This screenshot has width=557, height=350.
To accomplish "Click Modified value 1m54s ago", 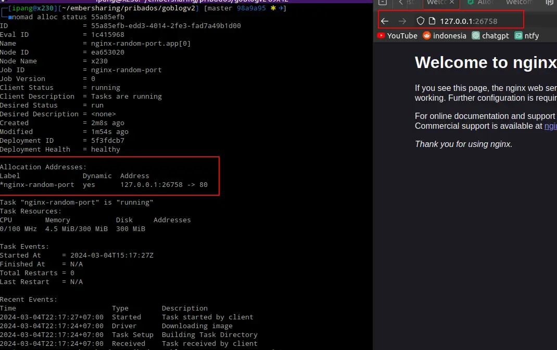I will (x=110, y=132).
